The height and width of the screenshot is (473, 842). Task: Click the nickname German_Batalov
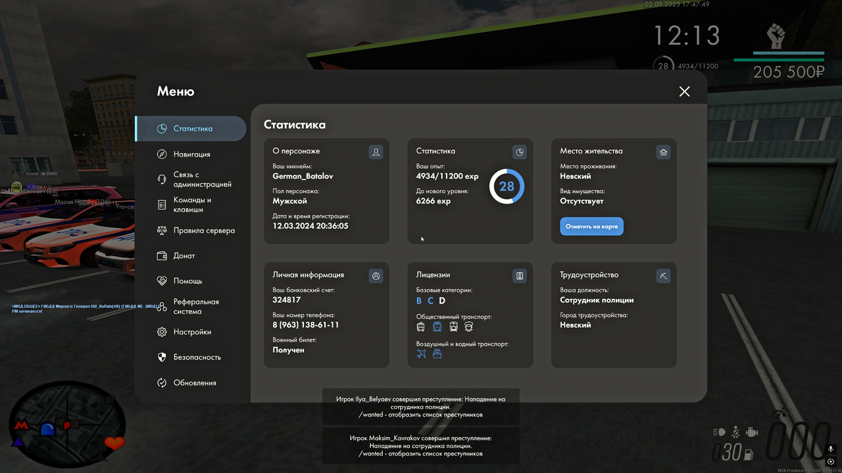click(303, 176)
